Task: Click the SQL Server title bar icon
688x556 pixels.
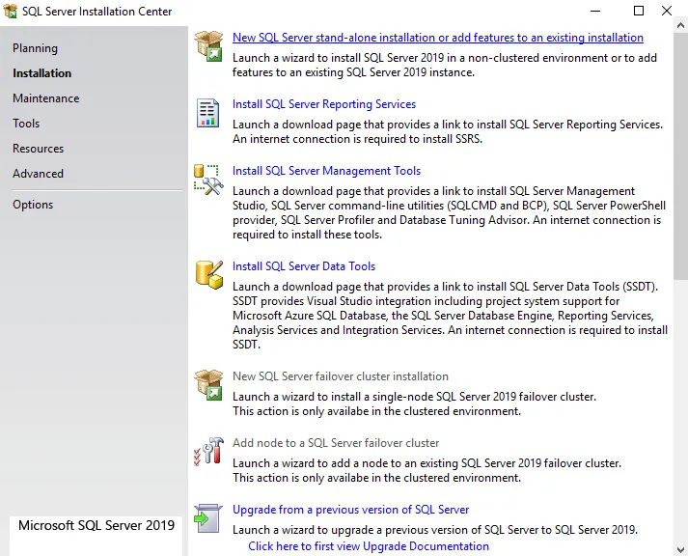Action: click(10, 11)
